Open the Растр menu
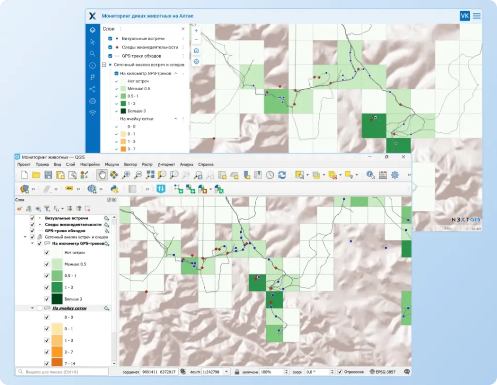The height and width of the screenshot is (385, 497). (147, 164)
